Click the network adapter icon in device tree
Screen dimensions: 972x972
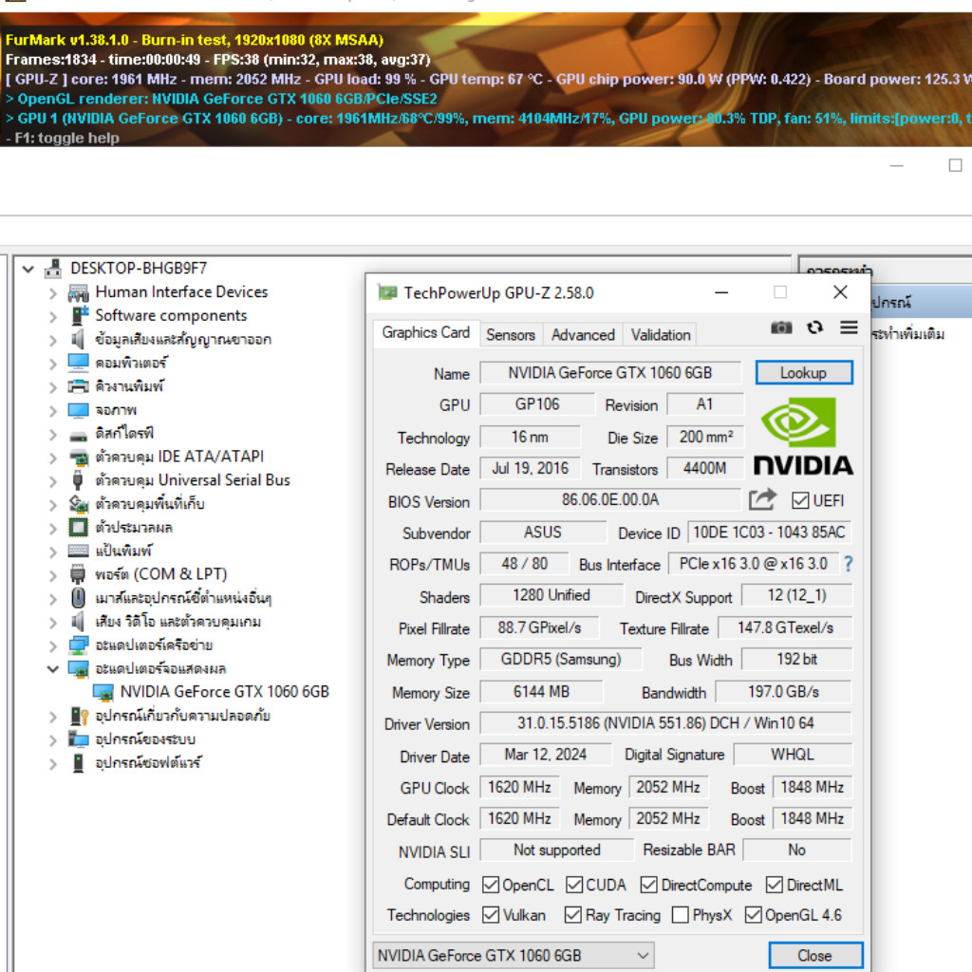78,645
